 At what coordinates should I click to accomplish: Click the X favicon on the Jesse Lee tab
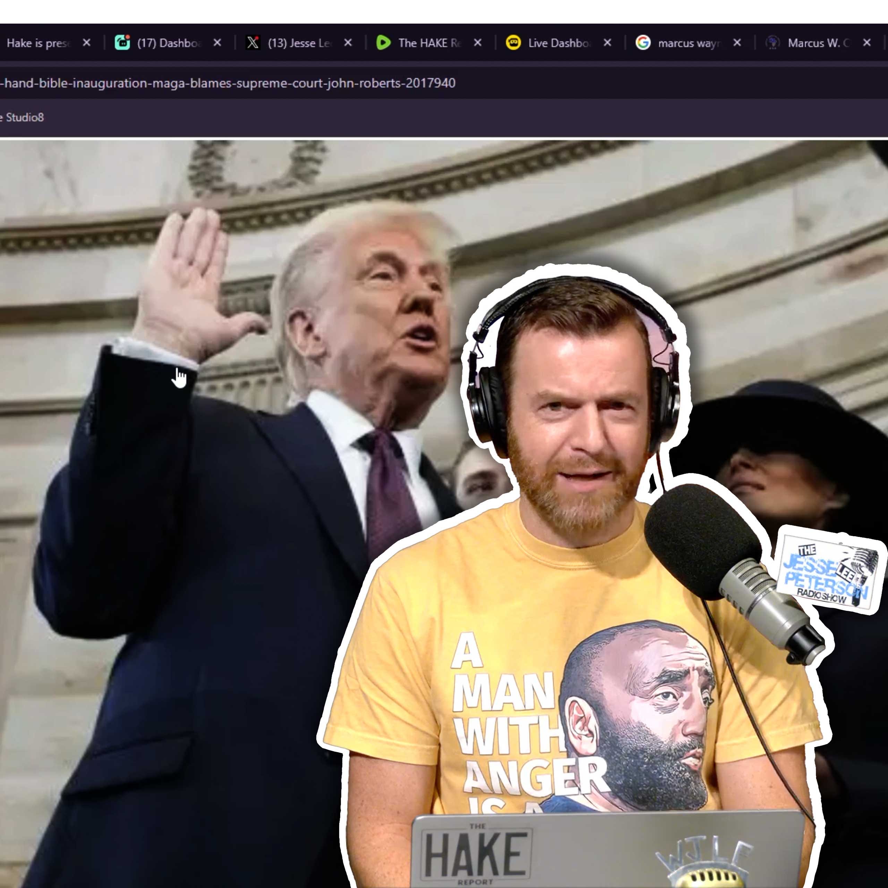coord(252,43)
